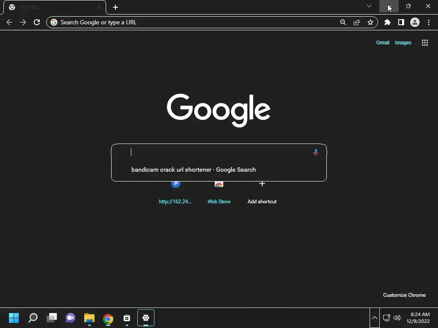The image size is (438, 328).
Task: Go forward using the forward arrow
Action: (23, 22)
